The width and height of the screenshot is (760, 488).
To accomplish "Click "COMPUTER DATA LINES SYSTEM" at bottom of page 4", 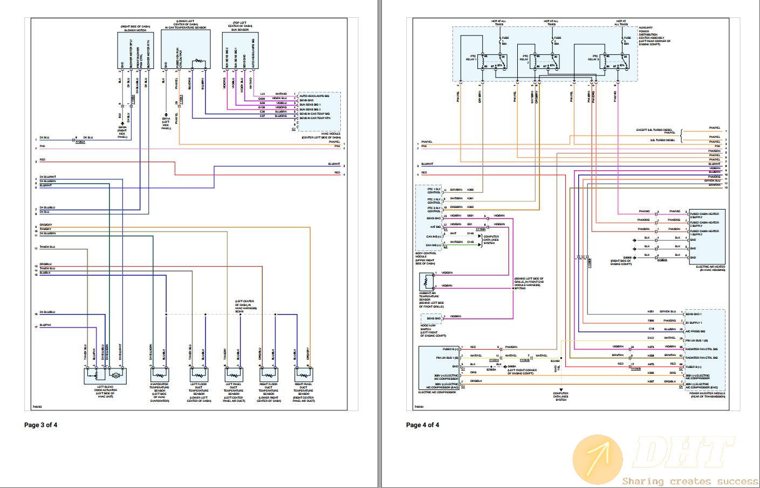I will 561,396.
